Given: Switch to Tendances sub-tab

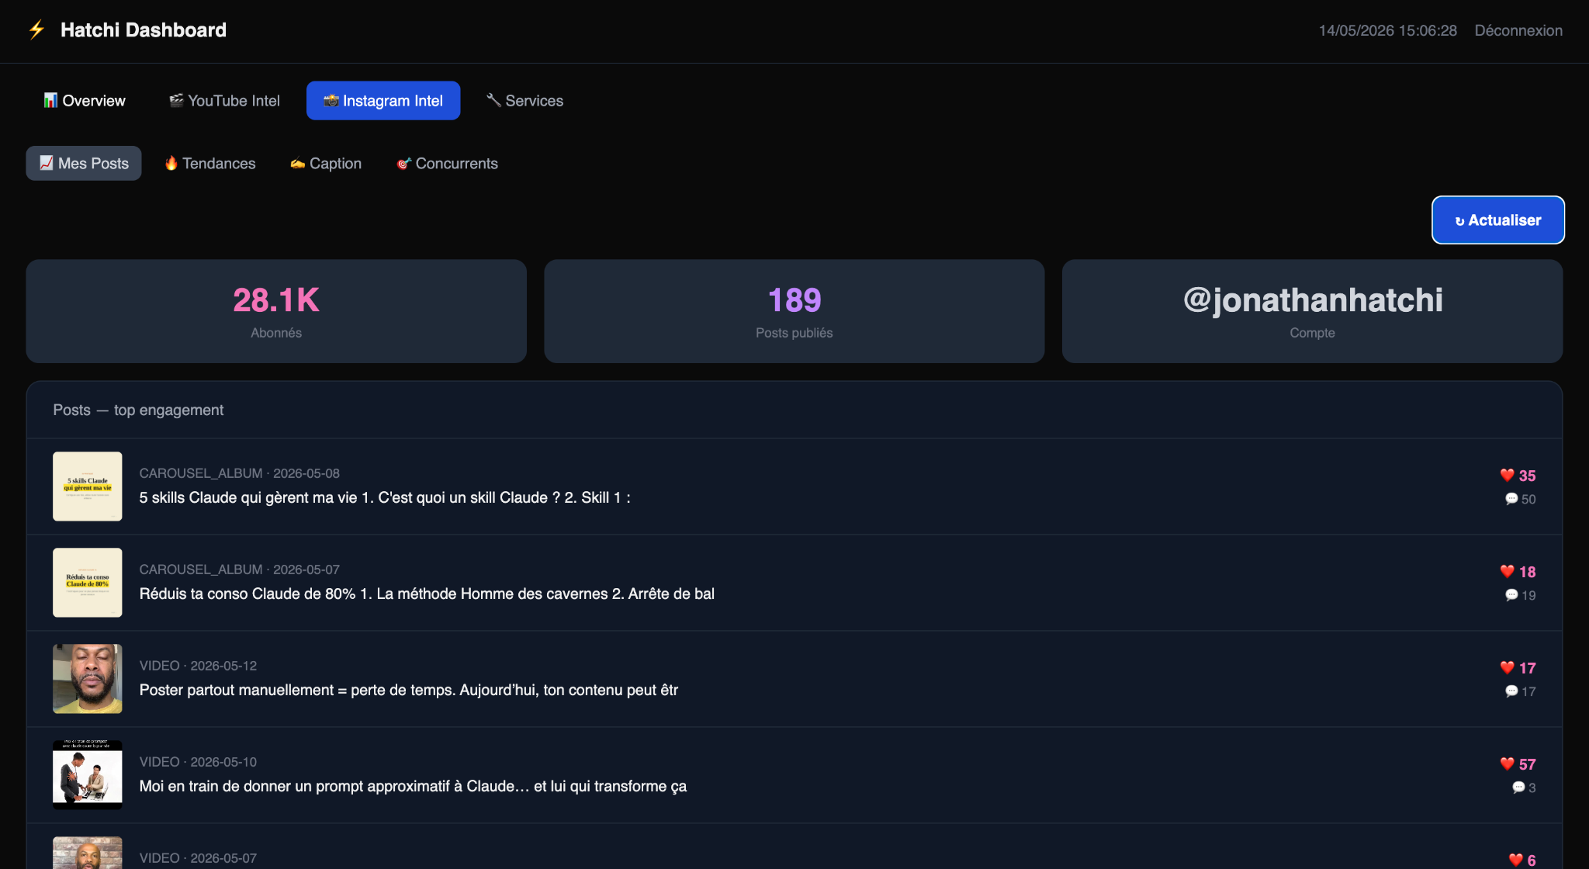Looking at the screenshot, I should pyautogui.click(x=210, y=164).
